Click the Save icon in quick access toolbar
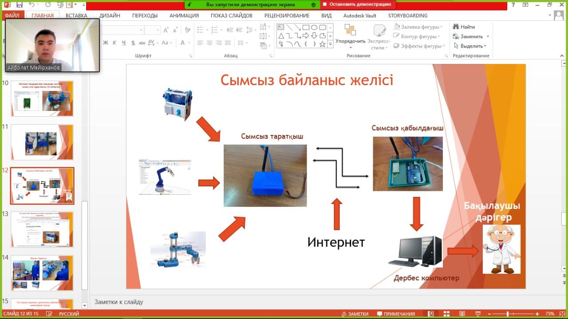The height and width of the screenshot is (319, 568). tap(19, 5)
